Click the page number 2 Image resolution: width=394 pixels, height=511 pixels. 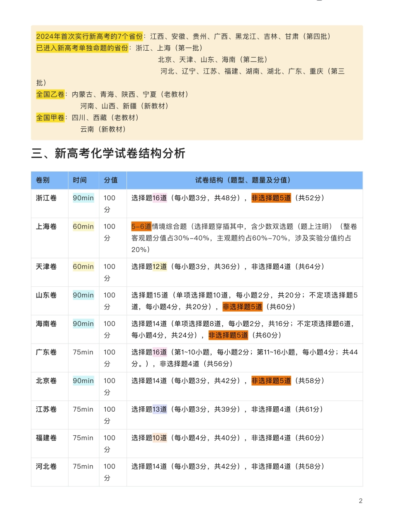point(360,501)
